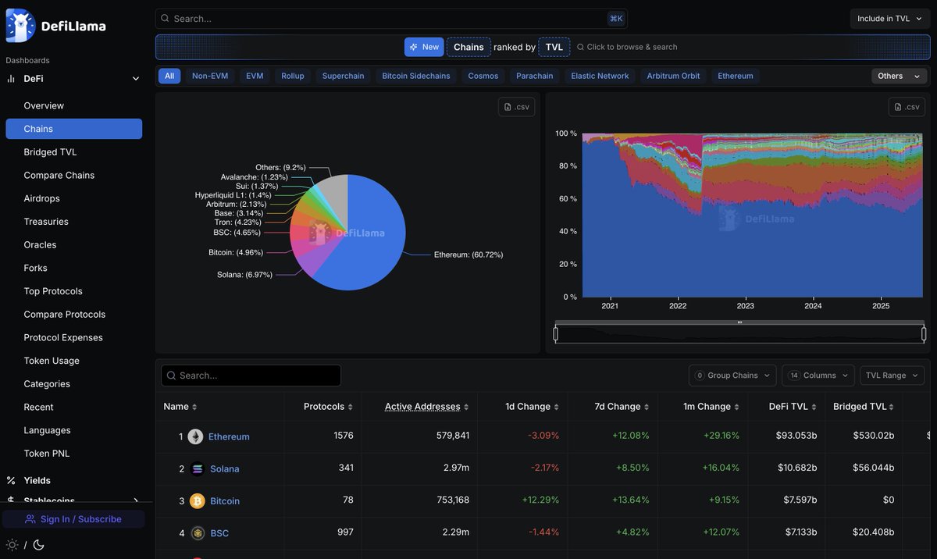This screenshot has width=937, height=559.
Task: Click the Stablecoins dollar icon
Action: (11, 500)
